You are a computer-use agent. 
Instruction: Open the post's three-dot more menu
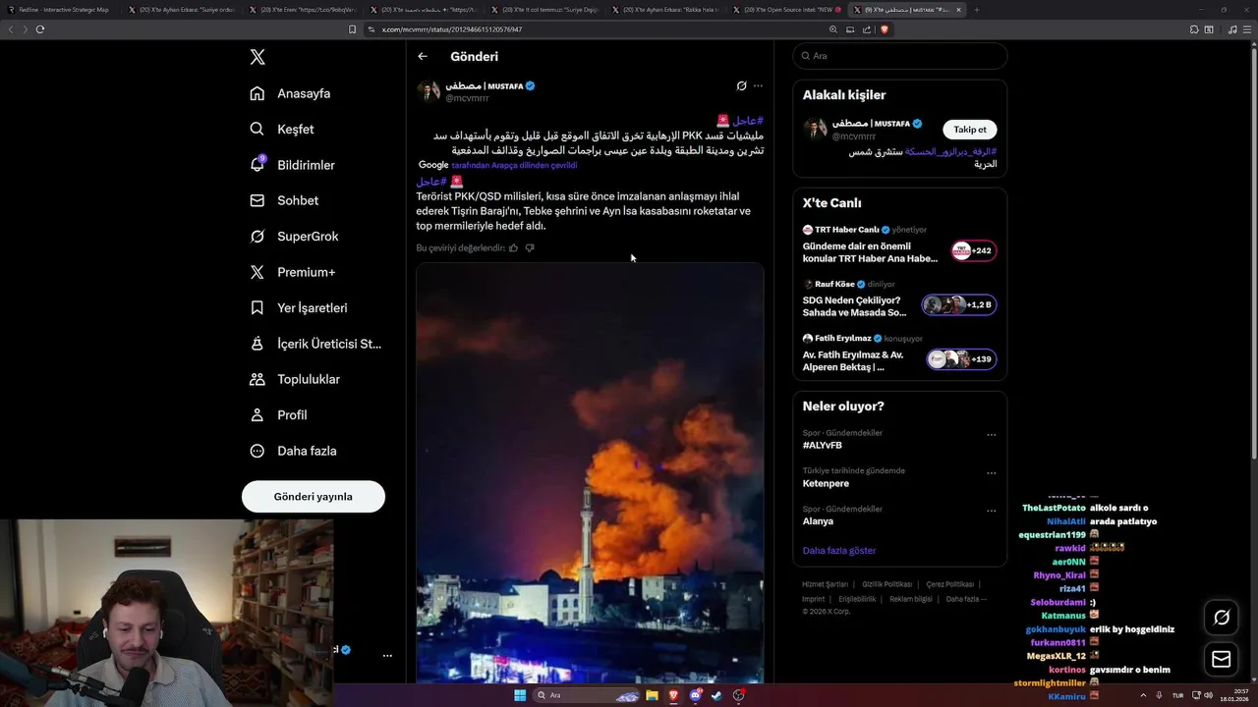tap(758, 85)
